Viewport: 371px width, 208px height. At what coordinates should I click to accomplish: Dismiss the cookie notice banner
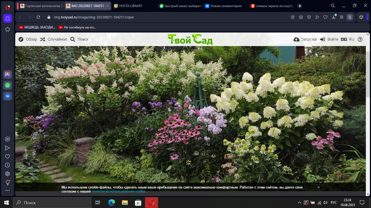[319, 187]
